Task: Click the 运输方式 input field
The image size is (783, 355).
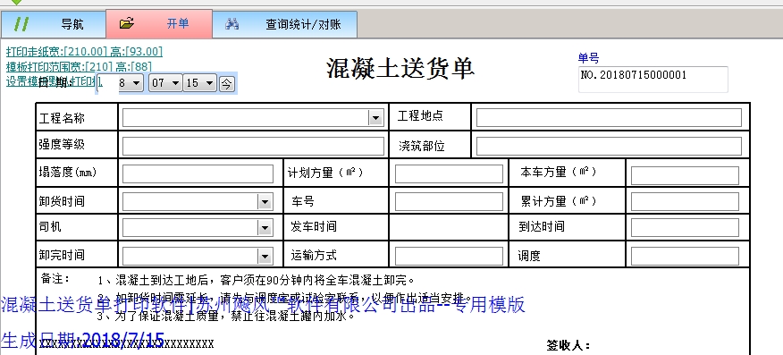Action: (449, 256)
